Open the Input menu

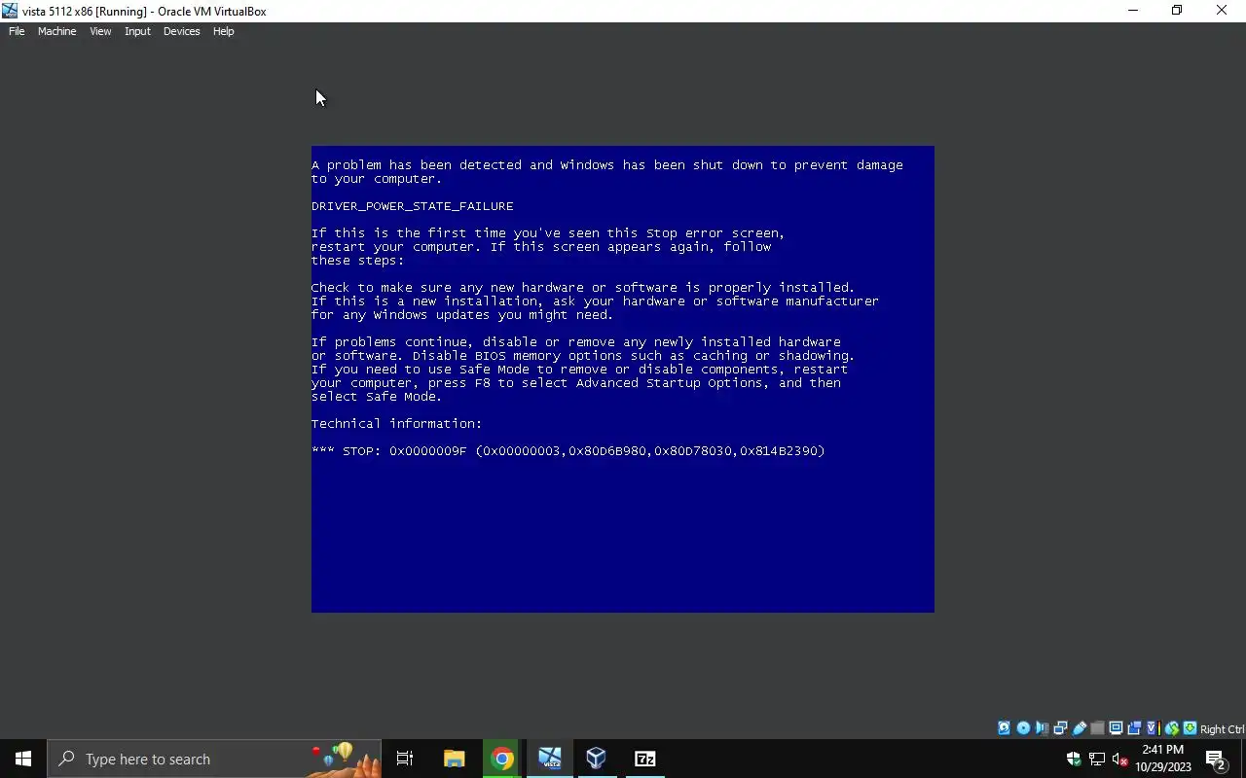(x=137, y=31)
